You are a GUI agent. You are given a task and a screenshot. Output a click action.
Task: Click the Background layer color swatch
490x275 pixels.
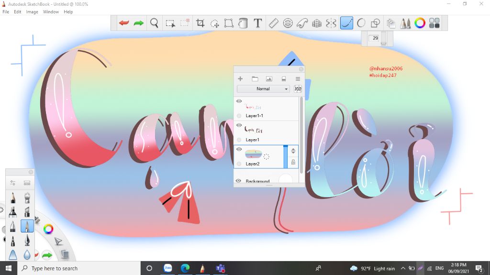[285, 179]
